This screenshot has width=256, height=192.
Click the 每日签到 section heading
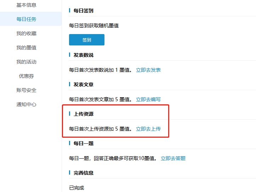tap(83, 11)
